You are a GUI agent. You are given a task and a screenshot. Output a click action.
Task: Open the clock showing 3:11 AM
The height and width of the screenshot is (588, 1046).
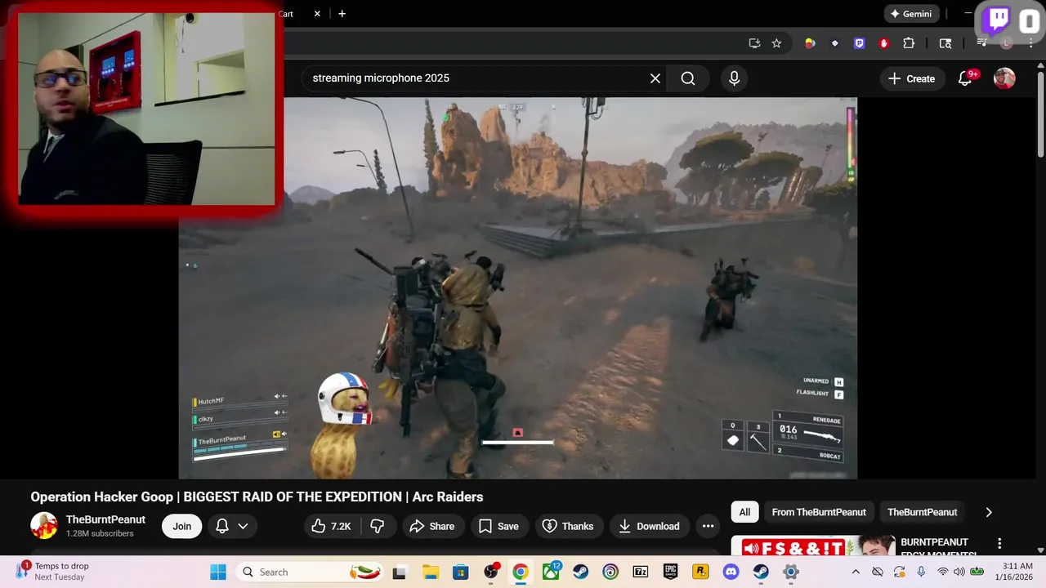click(x=1013, y=571)
